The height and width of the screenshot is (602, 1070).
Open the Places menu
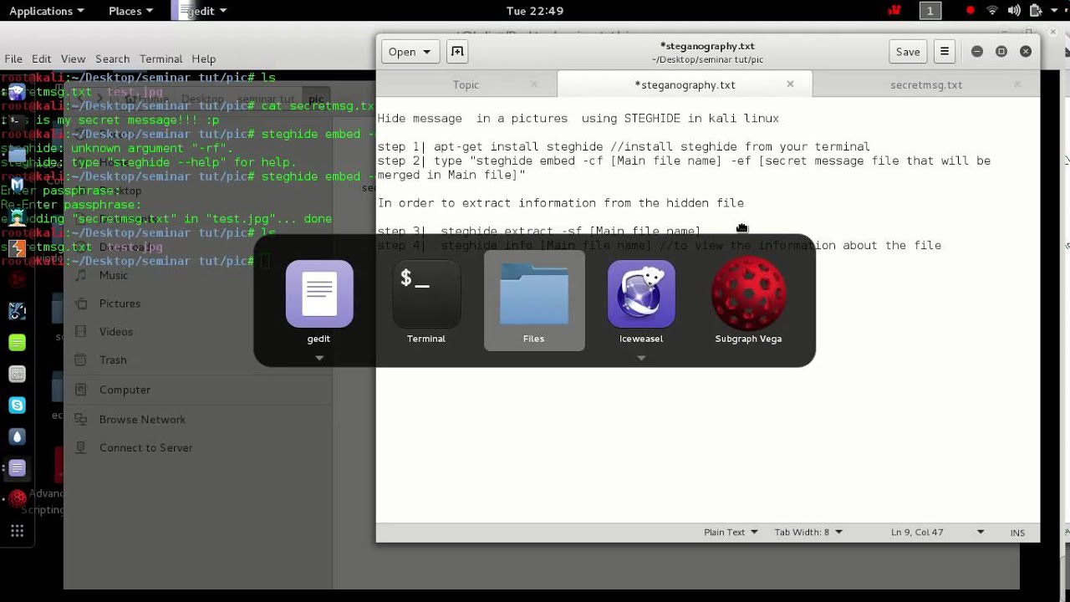point(131,11)
